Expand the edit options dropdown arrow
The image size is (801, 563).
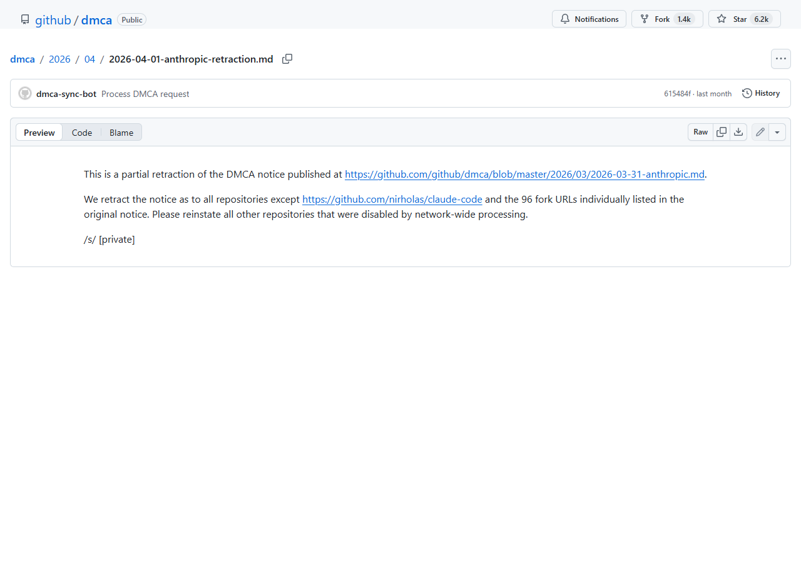777,132
